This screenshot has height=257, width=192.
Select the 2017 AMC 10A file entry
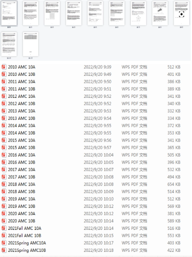[x=21, y=170]
